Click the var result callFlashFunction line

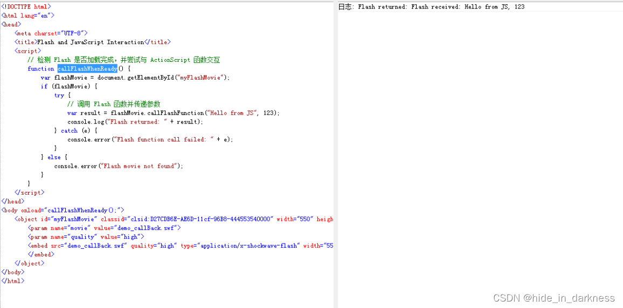(174, 113)
